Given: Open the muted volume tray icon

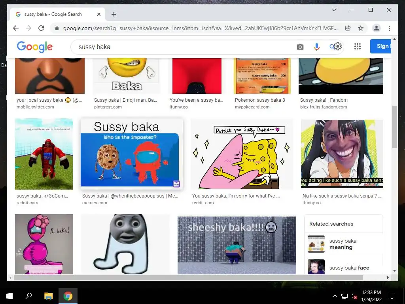Looking at the screenshot, I should point(354,296).
